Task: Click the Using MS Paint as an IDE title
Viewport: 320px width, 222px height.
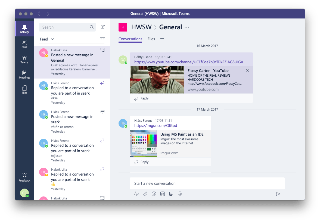Action: [x=182, y=134]
